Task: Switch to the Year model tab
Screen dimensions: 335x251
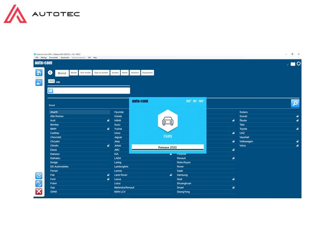Action: pyautogui.click(x=85, y=72)
